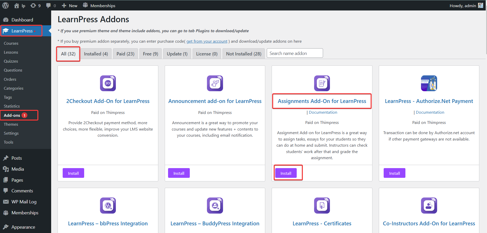Open LearnPress - Authorize.Net Payment title
487x233 pixels.
coord(429,101)
